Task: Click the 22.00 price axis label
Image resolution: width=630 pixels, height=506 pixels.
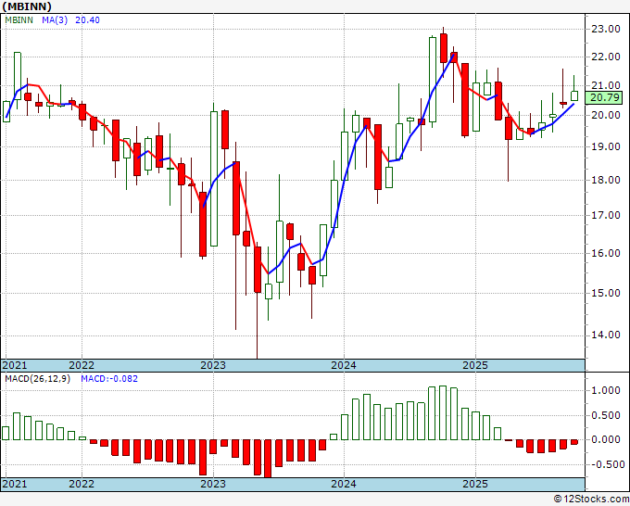Action: coord(606,57)
